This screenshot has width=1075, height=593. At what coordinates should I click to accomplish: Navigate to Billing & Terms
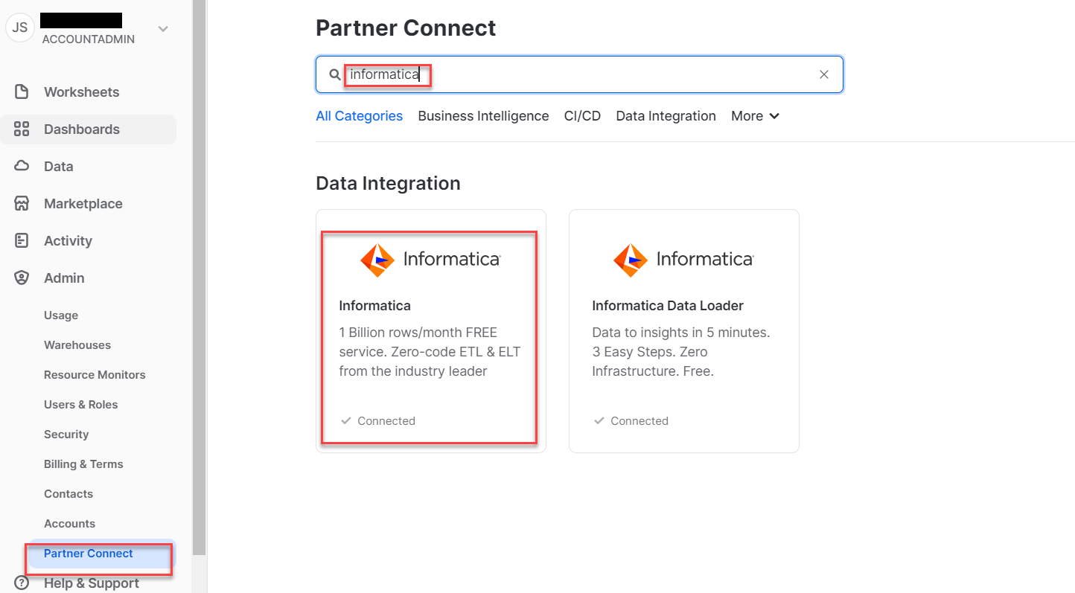[83, 464]
